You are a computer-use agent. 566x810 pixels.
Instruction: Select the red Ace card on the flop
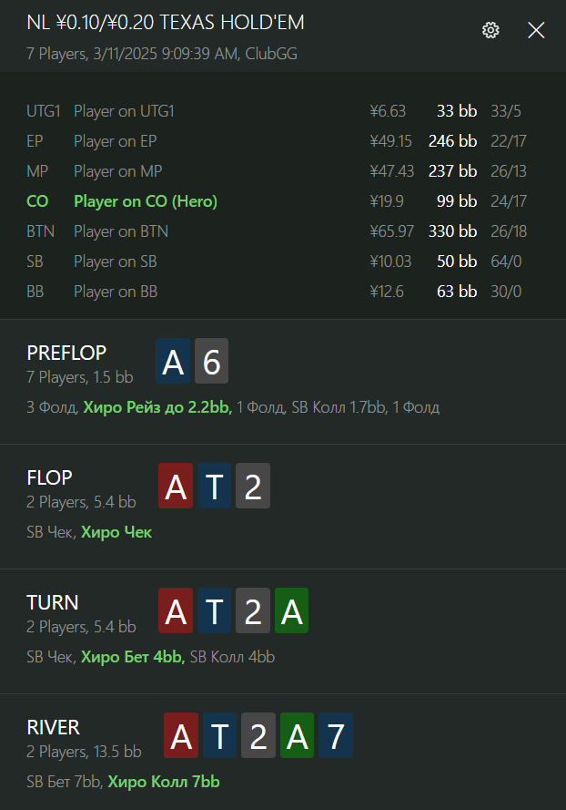click(x=176, y=486)
